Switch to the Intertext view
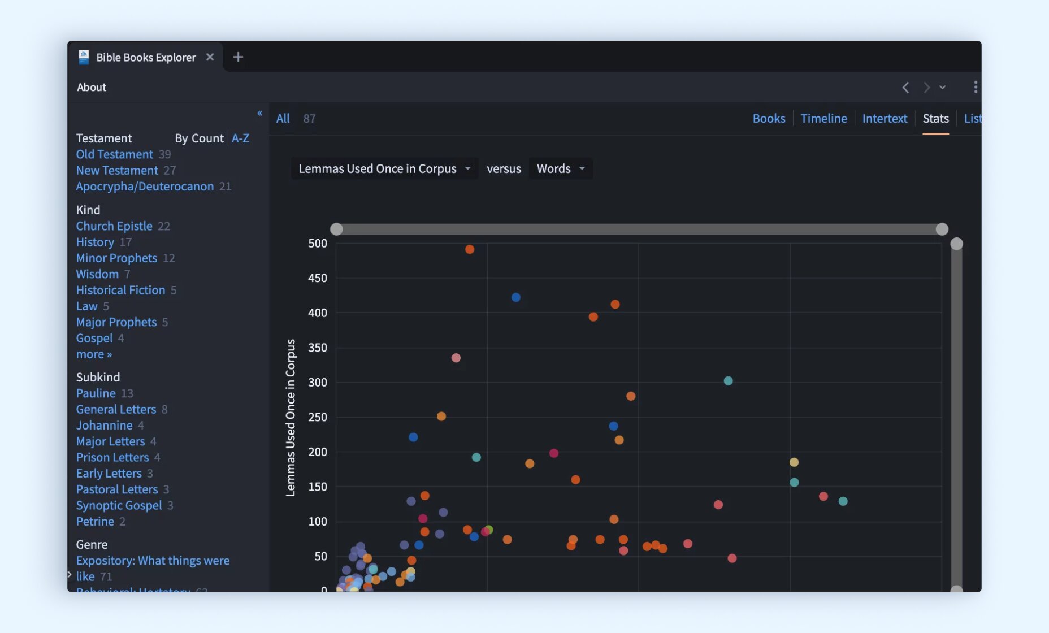Image resolution: width=1049 pixels, height=633 pixels. click(x=885, y=118)
